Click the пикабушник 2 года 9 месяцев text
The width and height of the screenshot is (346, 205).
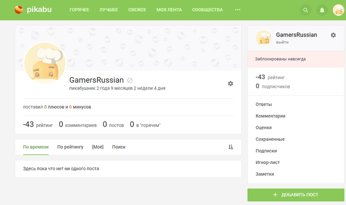pyautogui.click(x=117, y=88)
